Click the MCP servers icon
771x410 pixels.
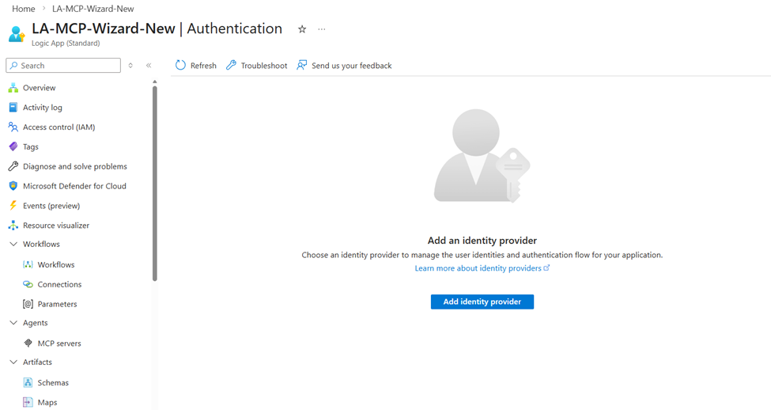(x=28, y=343)
